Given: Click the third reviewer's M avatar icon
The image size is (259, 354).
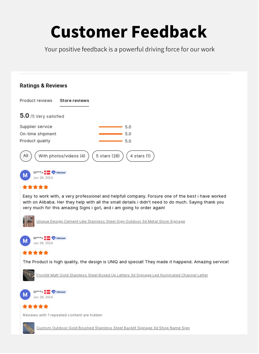Looking at the screenshot, I should pyautogui.click(x=25, y=295).
